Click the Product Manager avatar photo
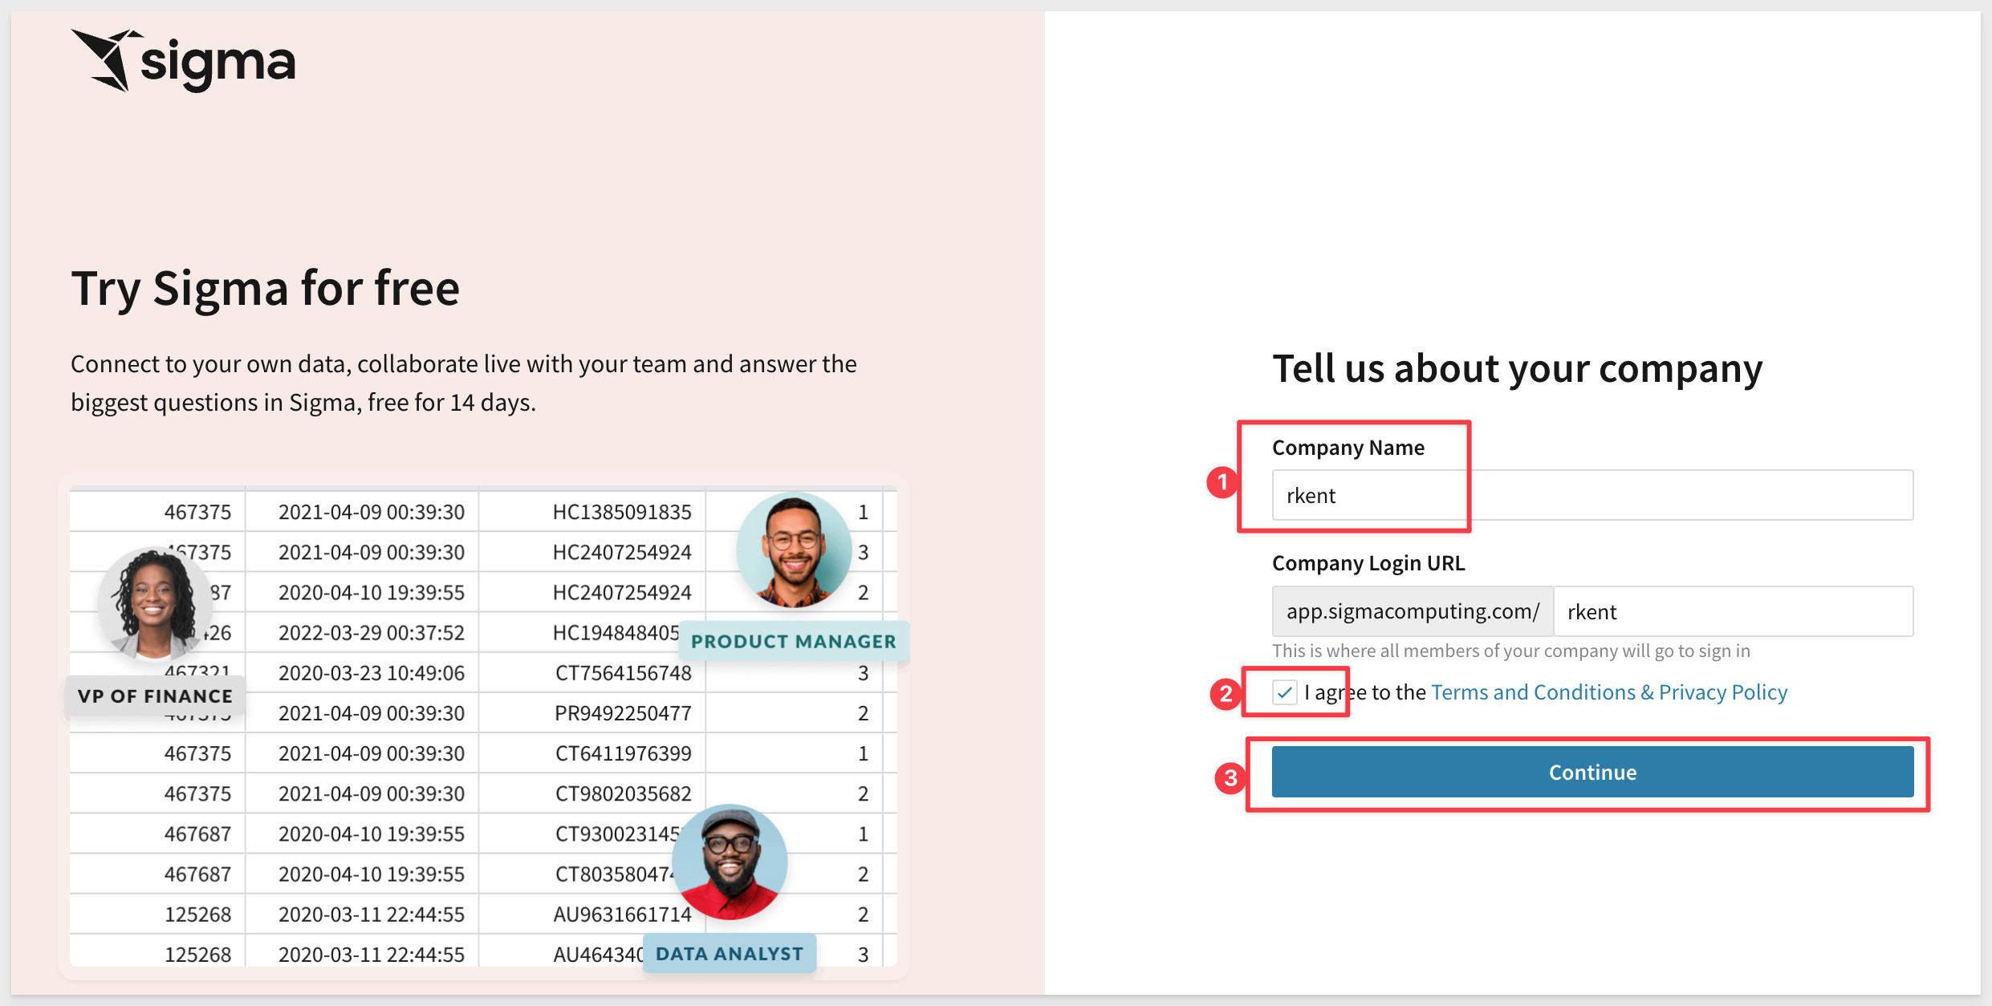This screenshot has width=1992, height=1006. 794,550
